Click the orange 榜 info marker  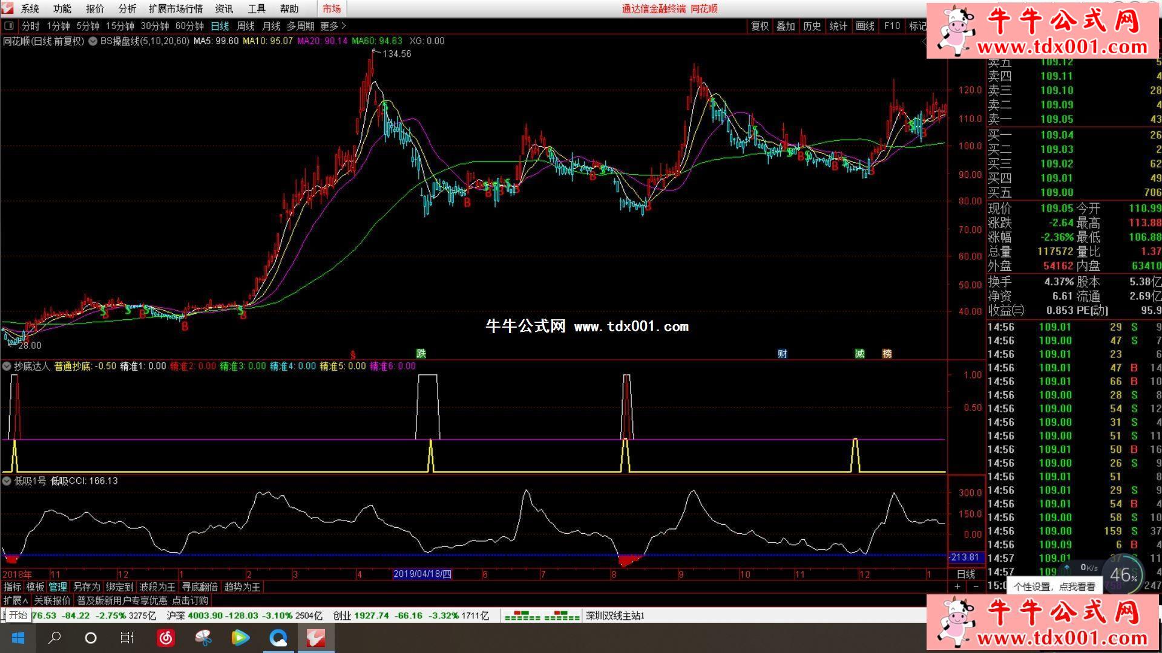pyautogui.click(x=887, y=354)
